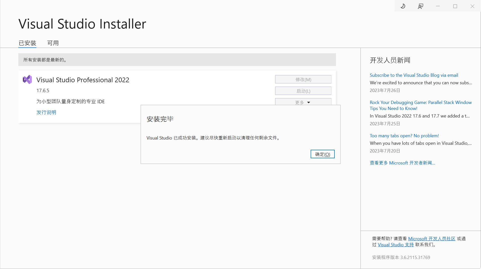Click Visual Studio Professional 2022 product title

[x=83, y=80]
